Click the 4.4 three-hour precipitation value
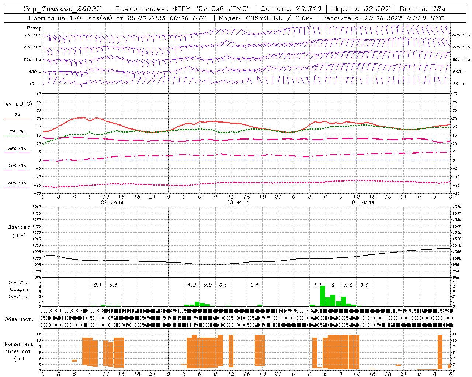Image resolution: width=472 pixels, height=377 pixels. (317, 285)
